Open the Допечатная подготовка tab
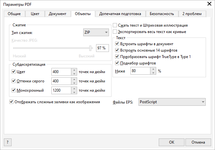Image resolution: width=215 pixels, height=150 pixels. coord(120,14)
